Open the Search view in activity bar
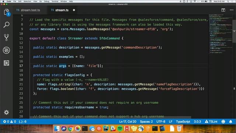This screenshot has width=236, height=133. (x=7, y=25)
